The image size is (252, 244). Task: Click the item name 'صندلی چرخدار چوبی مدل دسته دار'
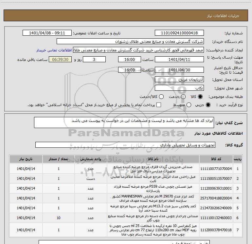point(153,218)
